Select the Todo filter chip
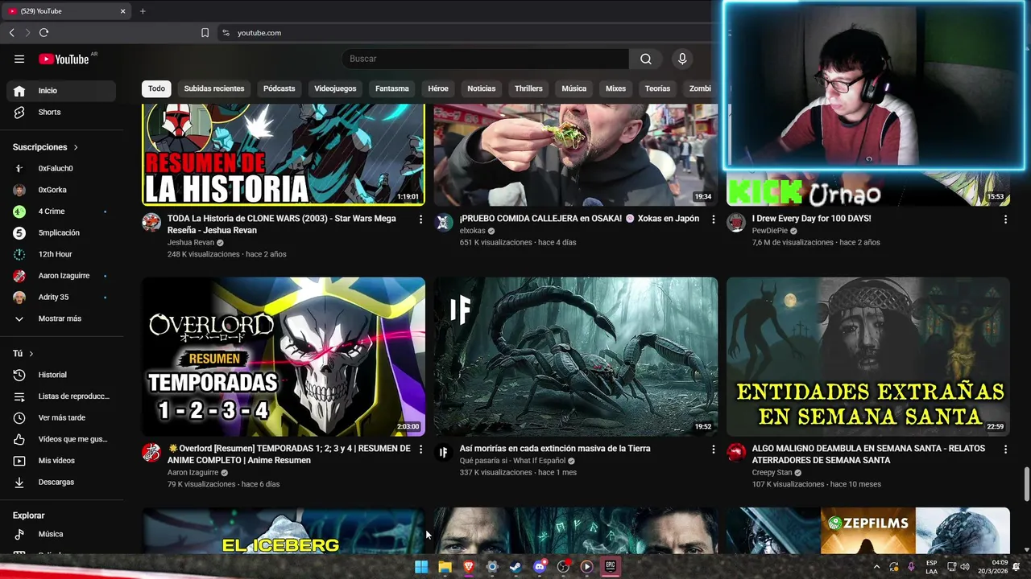Image resolution: width=1031 pixels, height=579 pixels. point(156,88)
